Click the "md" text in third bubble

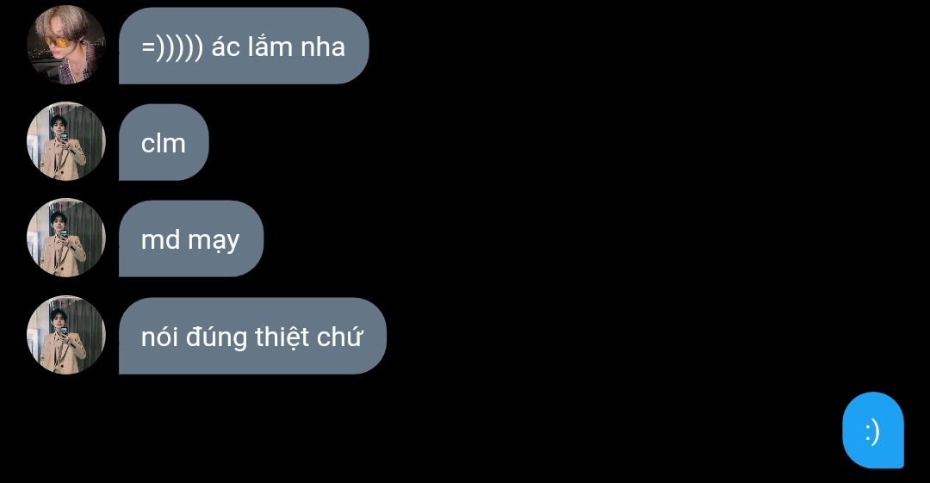[x=160, y=239]
